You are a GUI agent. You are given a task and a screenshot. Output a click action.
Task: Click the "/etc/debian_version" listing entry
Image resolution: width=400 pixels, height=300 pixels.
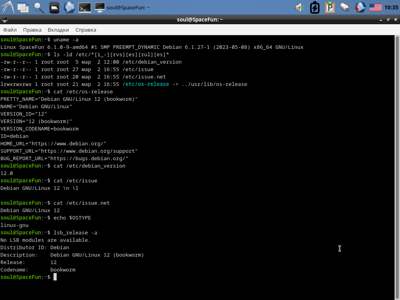click(x=152, y=62)
